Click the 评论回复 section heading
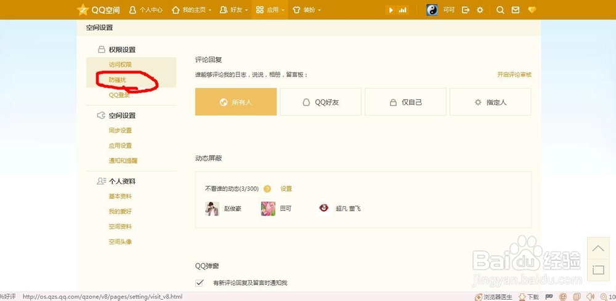This screenshot has width=616, height=301. click(209, 60)
